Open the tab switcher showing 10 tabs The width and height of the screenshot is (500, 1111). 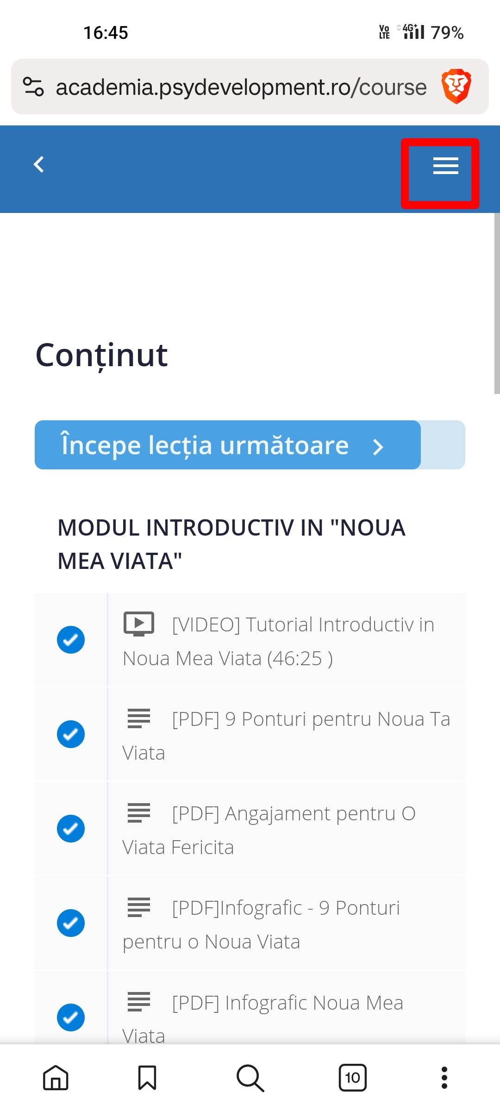tap(353, 1078)
